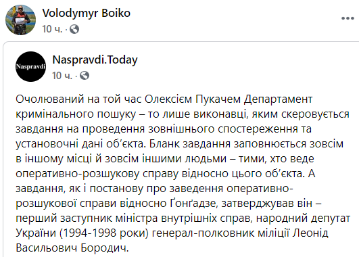Click the word Департамент in the post text
This screenshot has height=257, width=359.
[278, 99]
